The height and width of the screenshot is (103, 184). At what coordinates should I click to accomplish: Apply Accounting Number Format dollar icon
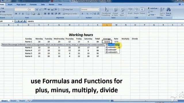click(x=83, y=14)
